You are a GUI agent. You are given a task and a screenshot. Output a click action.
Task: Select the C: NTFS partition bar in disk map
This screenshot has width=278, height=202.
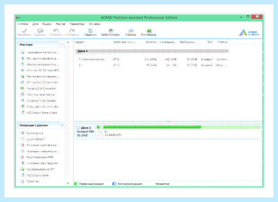(x=182, y=132)
